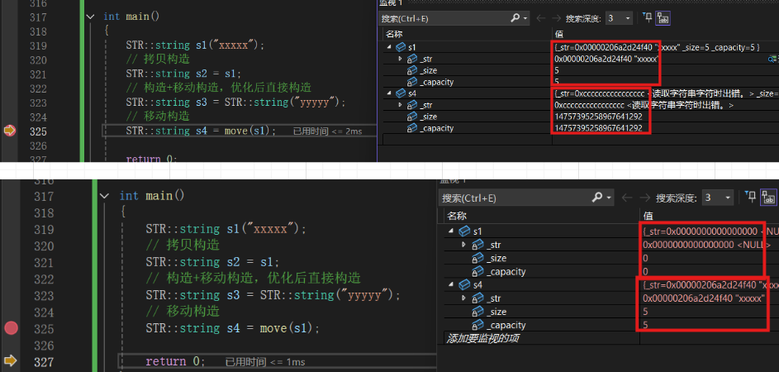Screen dimensions: 779x372
Task: Open search options arrow beside upper magnifier
Action: (525, 18)
